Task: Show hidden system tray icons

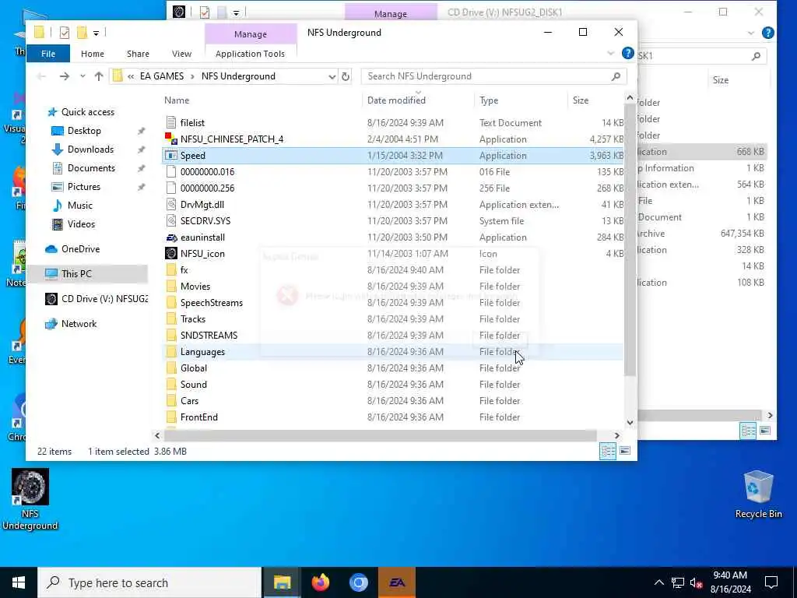Action: coord(658,582)
